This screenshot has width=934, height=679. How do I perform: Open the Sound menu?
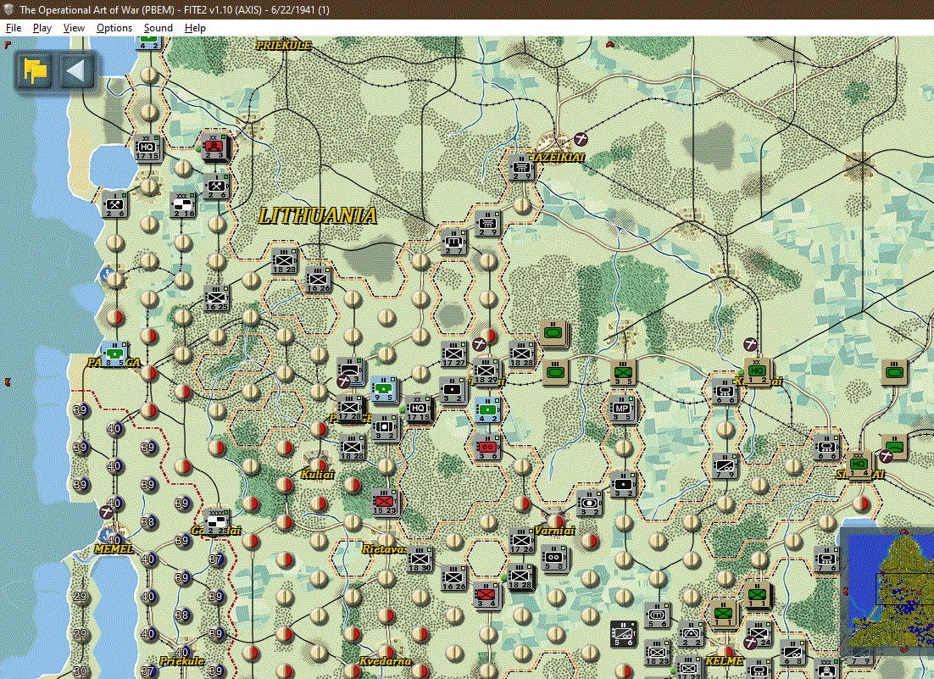tap(158, 28)
